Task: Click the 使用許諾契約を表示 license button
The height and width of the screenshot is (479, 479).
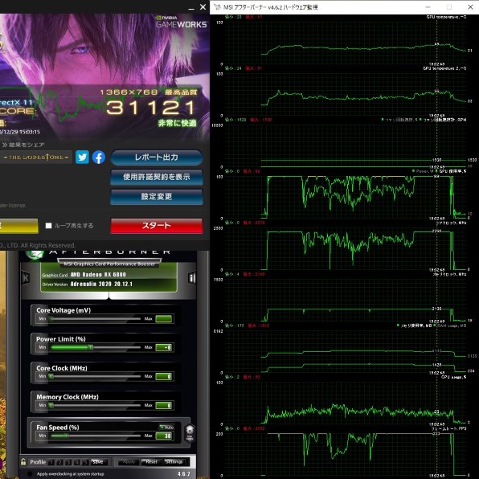Action: [x=157, y=177]
